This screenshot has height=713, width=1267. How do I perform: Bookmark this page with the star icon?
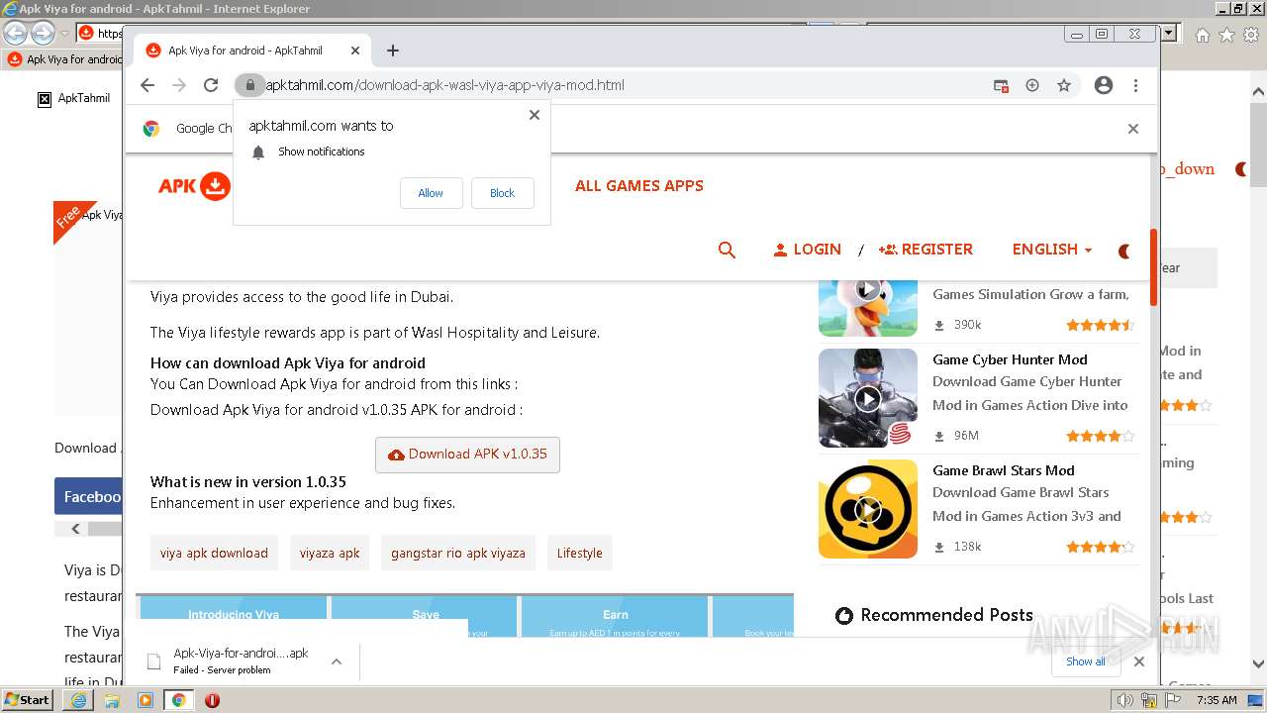tap(1064, 85)
